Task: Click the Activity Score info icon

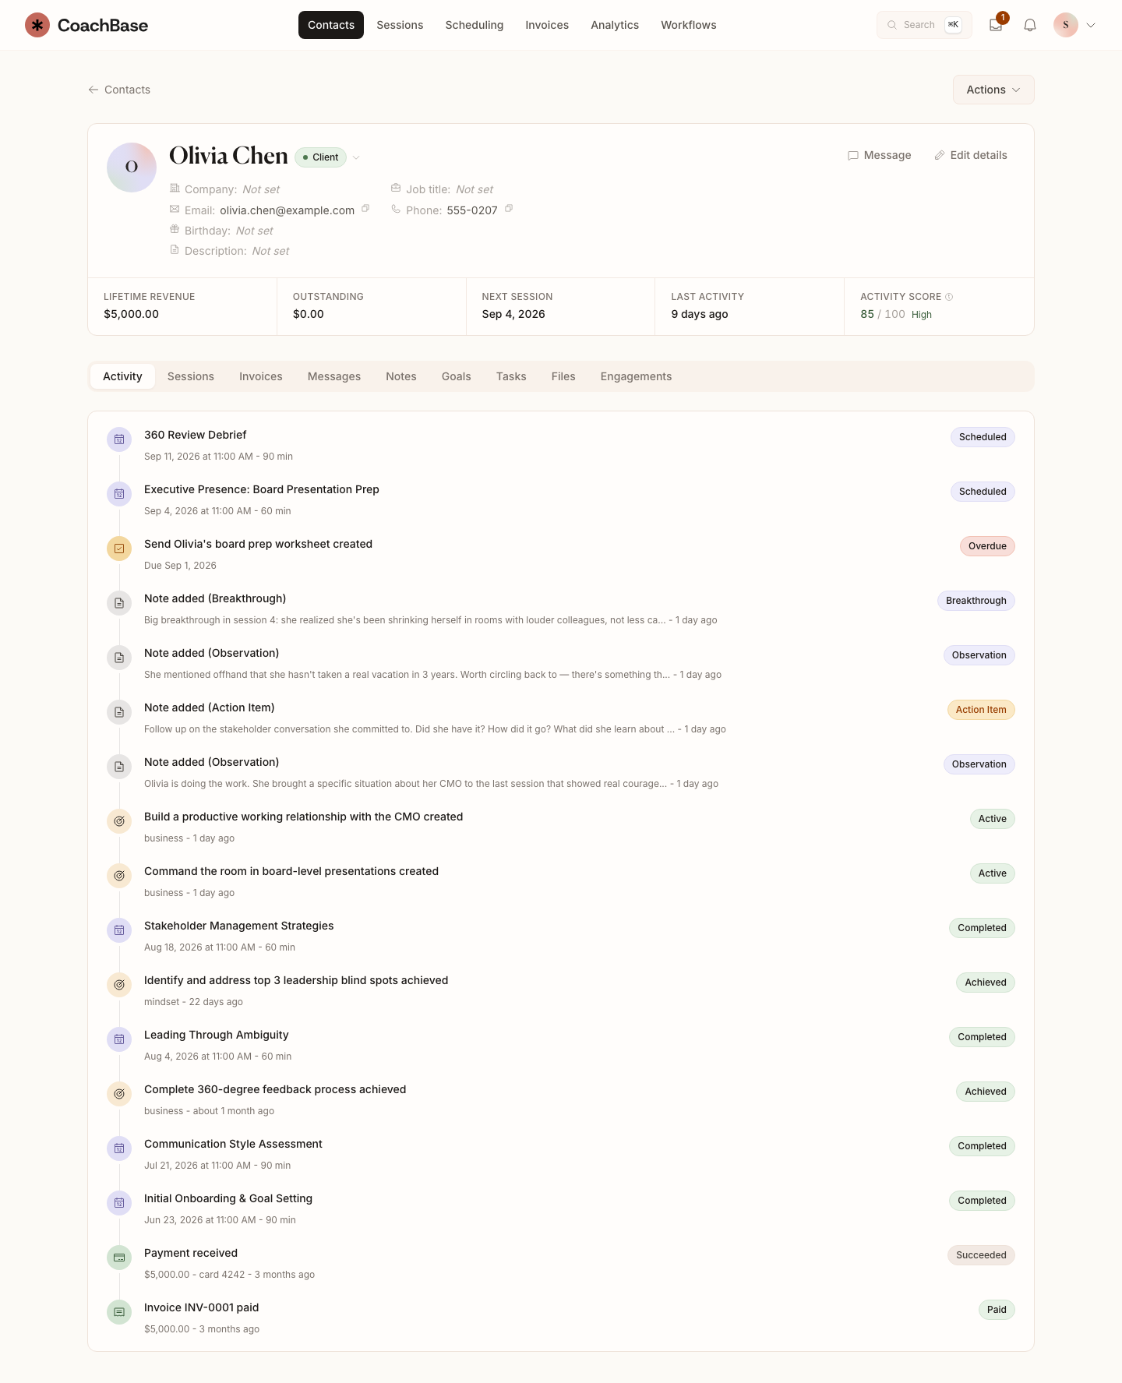Action: point(949,297)
